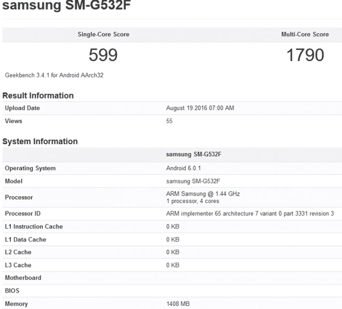Select the L1 Instruction Cache row label

(34, 226)
